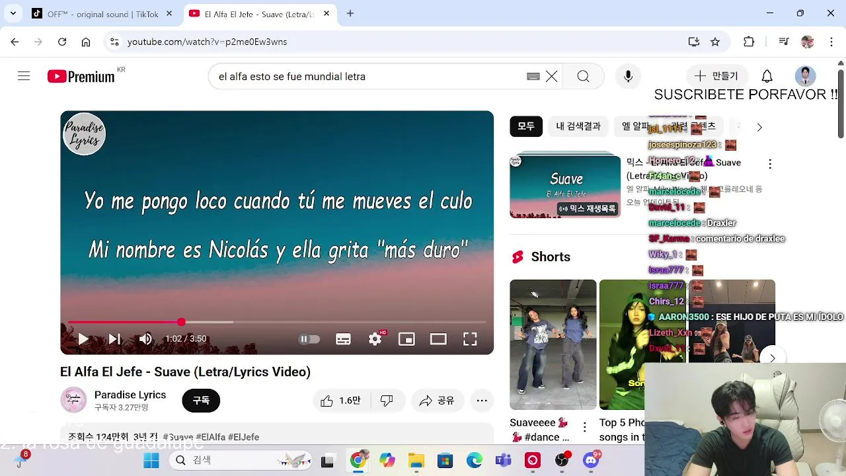Skip to the next video

[x=114, y=339]
